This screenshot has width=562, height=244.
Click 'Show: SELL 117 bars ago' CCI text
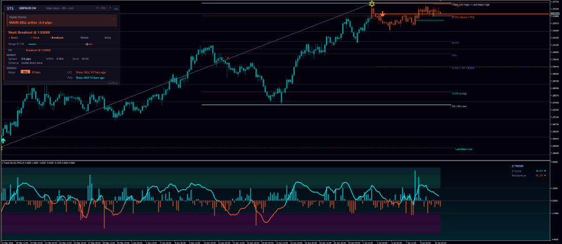(x=91, y=72)
